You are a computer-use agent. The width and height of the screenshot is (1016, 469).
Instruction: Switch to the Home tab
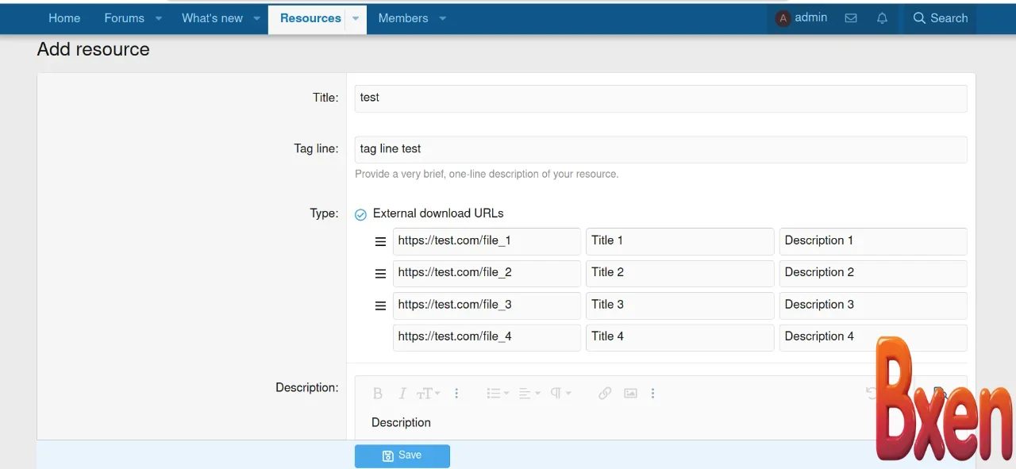coord(64,18)
